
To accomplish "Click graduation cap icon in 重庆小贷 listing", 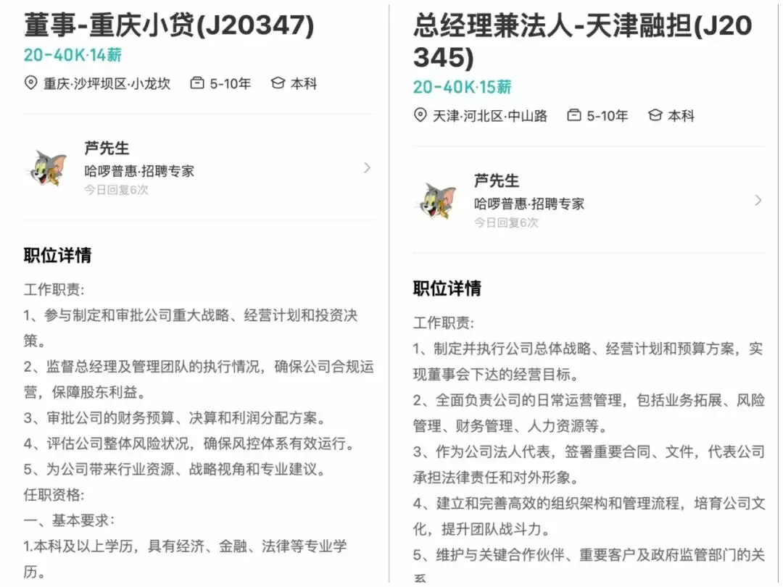I will point(278,83).
